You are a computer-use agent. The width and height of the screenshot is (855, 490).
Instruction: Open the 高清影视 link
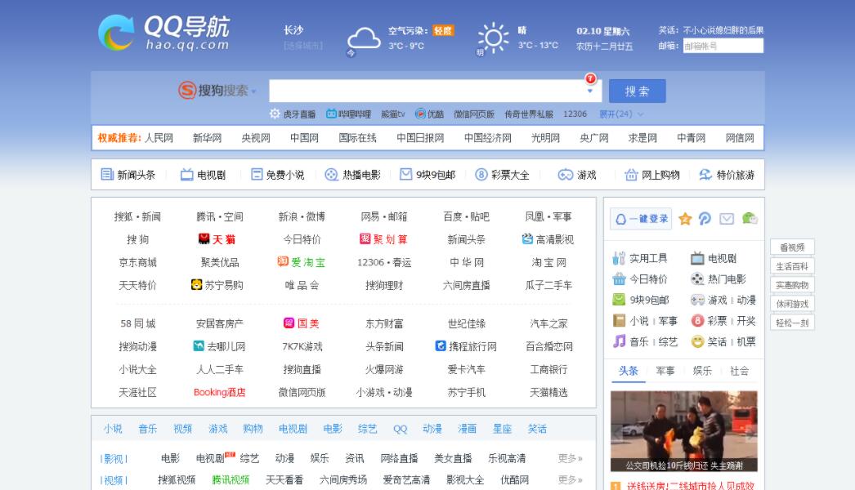(548, 239)
